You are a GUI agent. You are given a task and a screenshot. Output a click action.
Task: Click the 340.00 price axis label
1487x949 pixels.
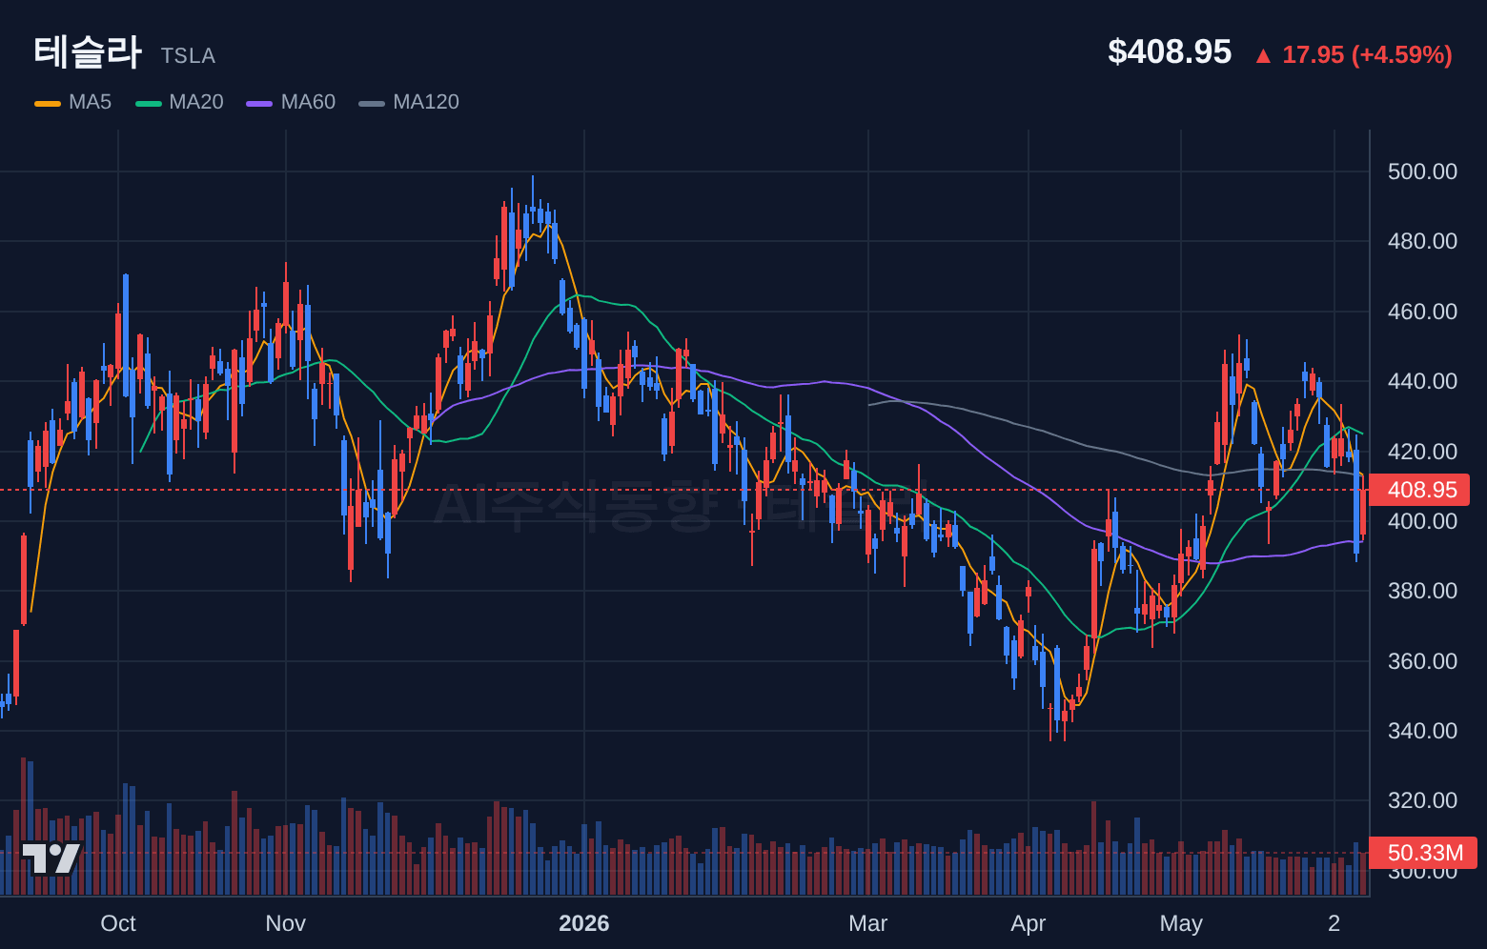(x=1422, y=731)
